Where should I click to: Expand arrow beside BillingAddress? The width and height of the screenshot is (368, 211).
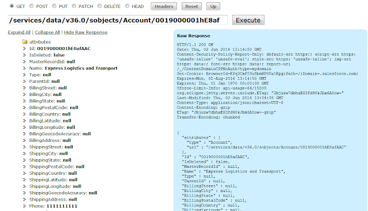pyautogui.click(x=24, y=141)
